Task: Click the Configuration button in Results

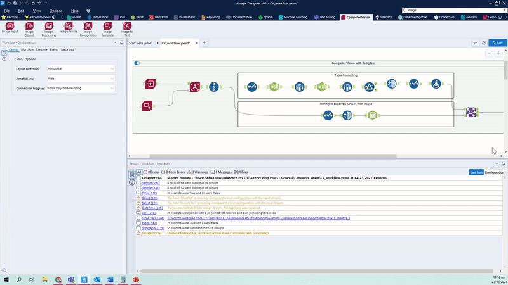Action: coord(495,172)
